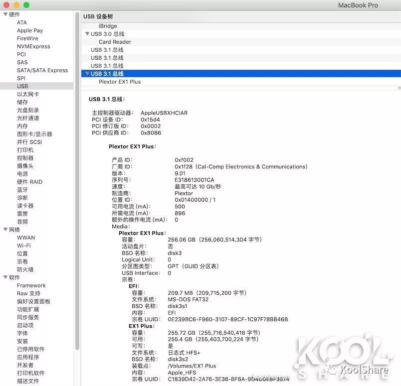Select 蓝牙 in the sidebar

22,190
